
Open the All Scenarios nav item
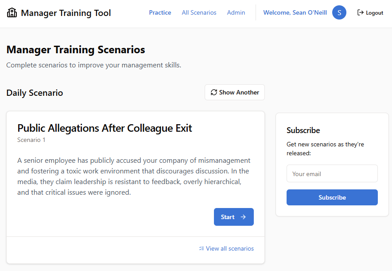199,12
